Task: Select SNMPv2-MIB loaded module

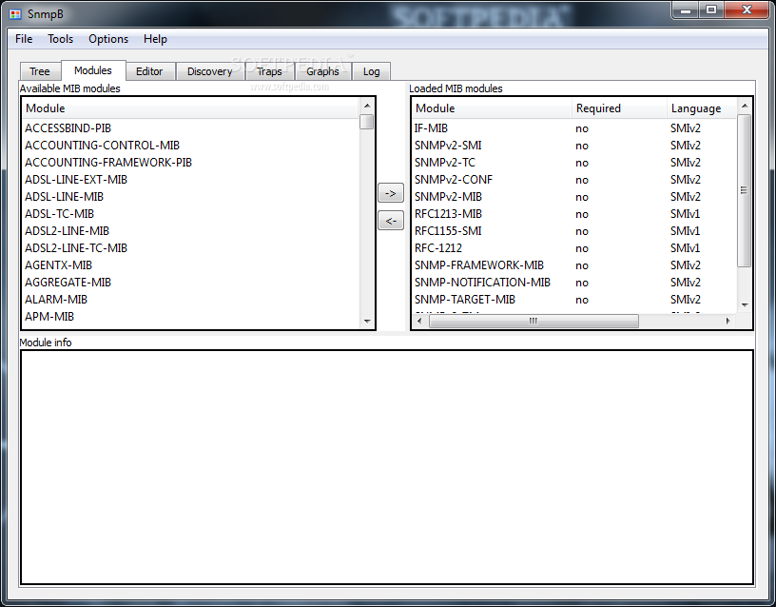Action: 448,197
